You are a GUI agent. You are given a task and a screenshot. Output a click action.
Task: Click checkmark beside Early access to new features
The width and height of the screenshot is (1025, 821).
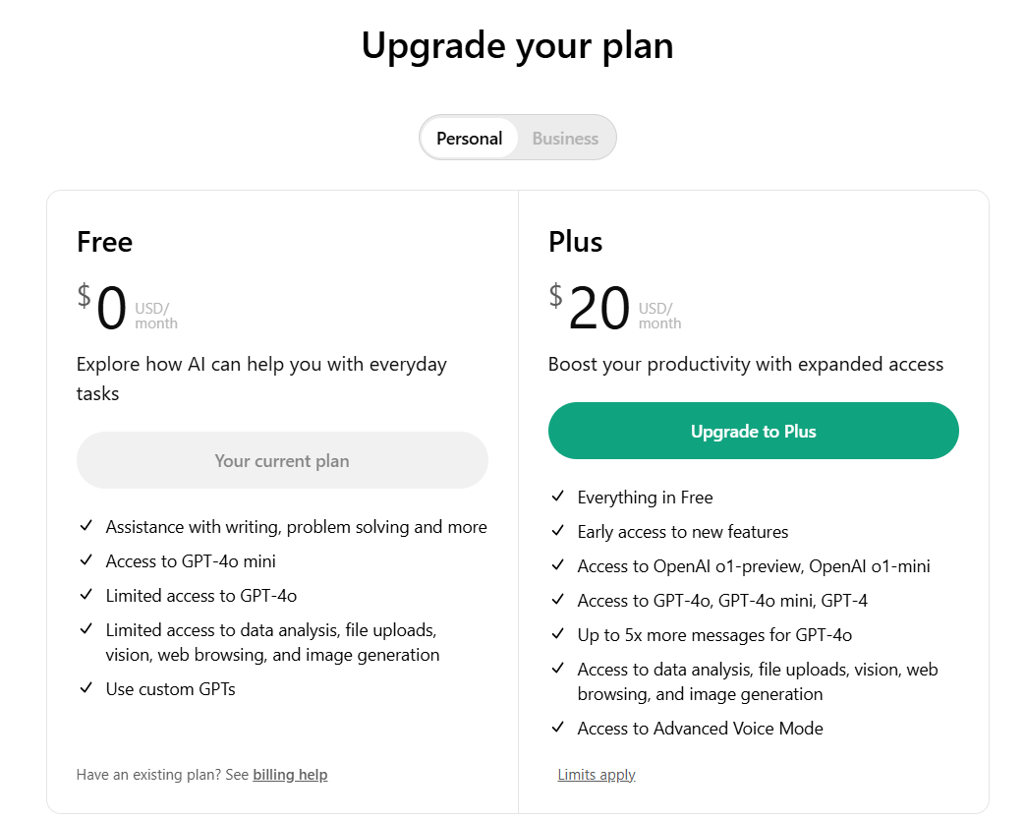point(558,531)
